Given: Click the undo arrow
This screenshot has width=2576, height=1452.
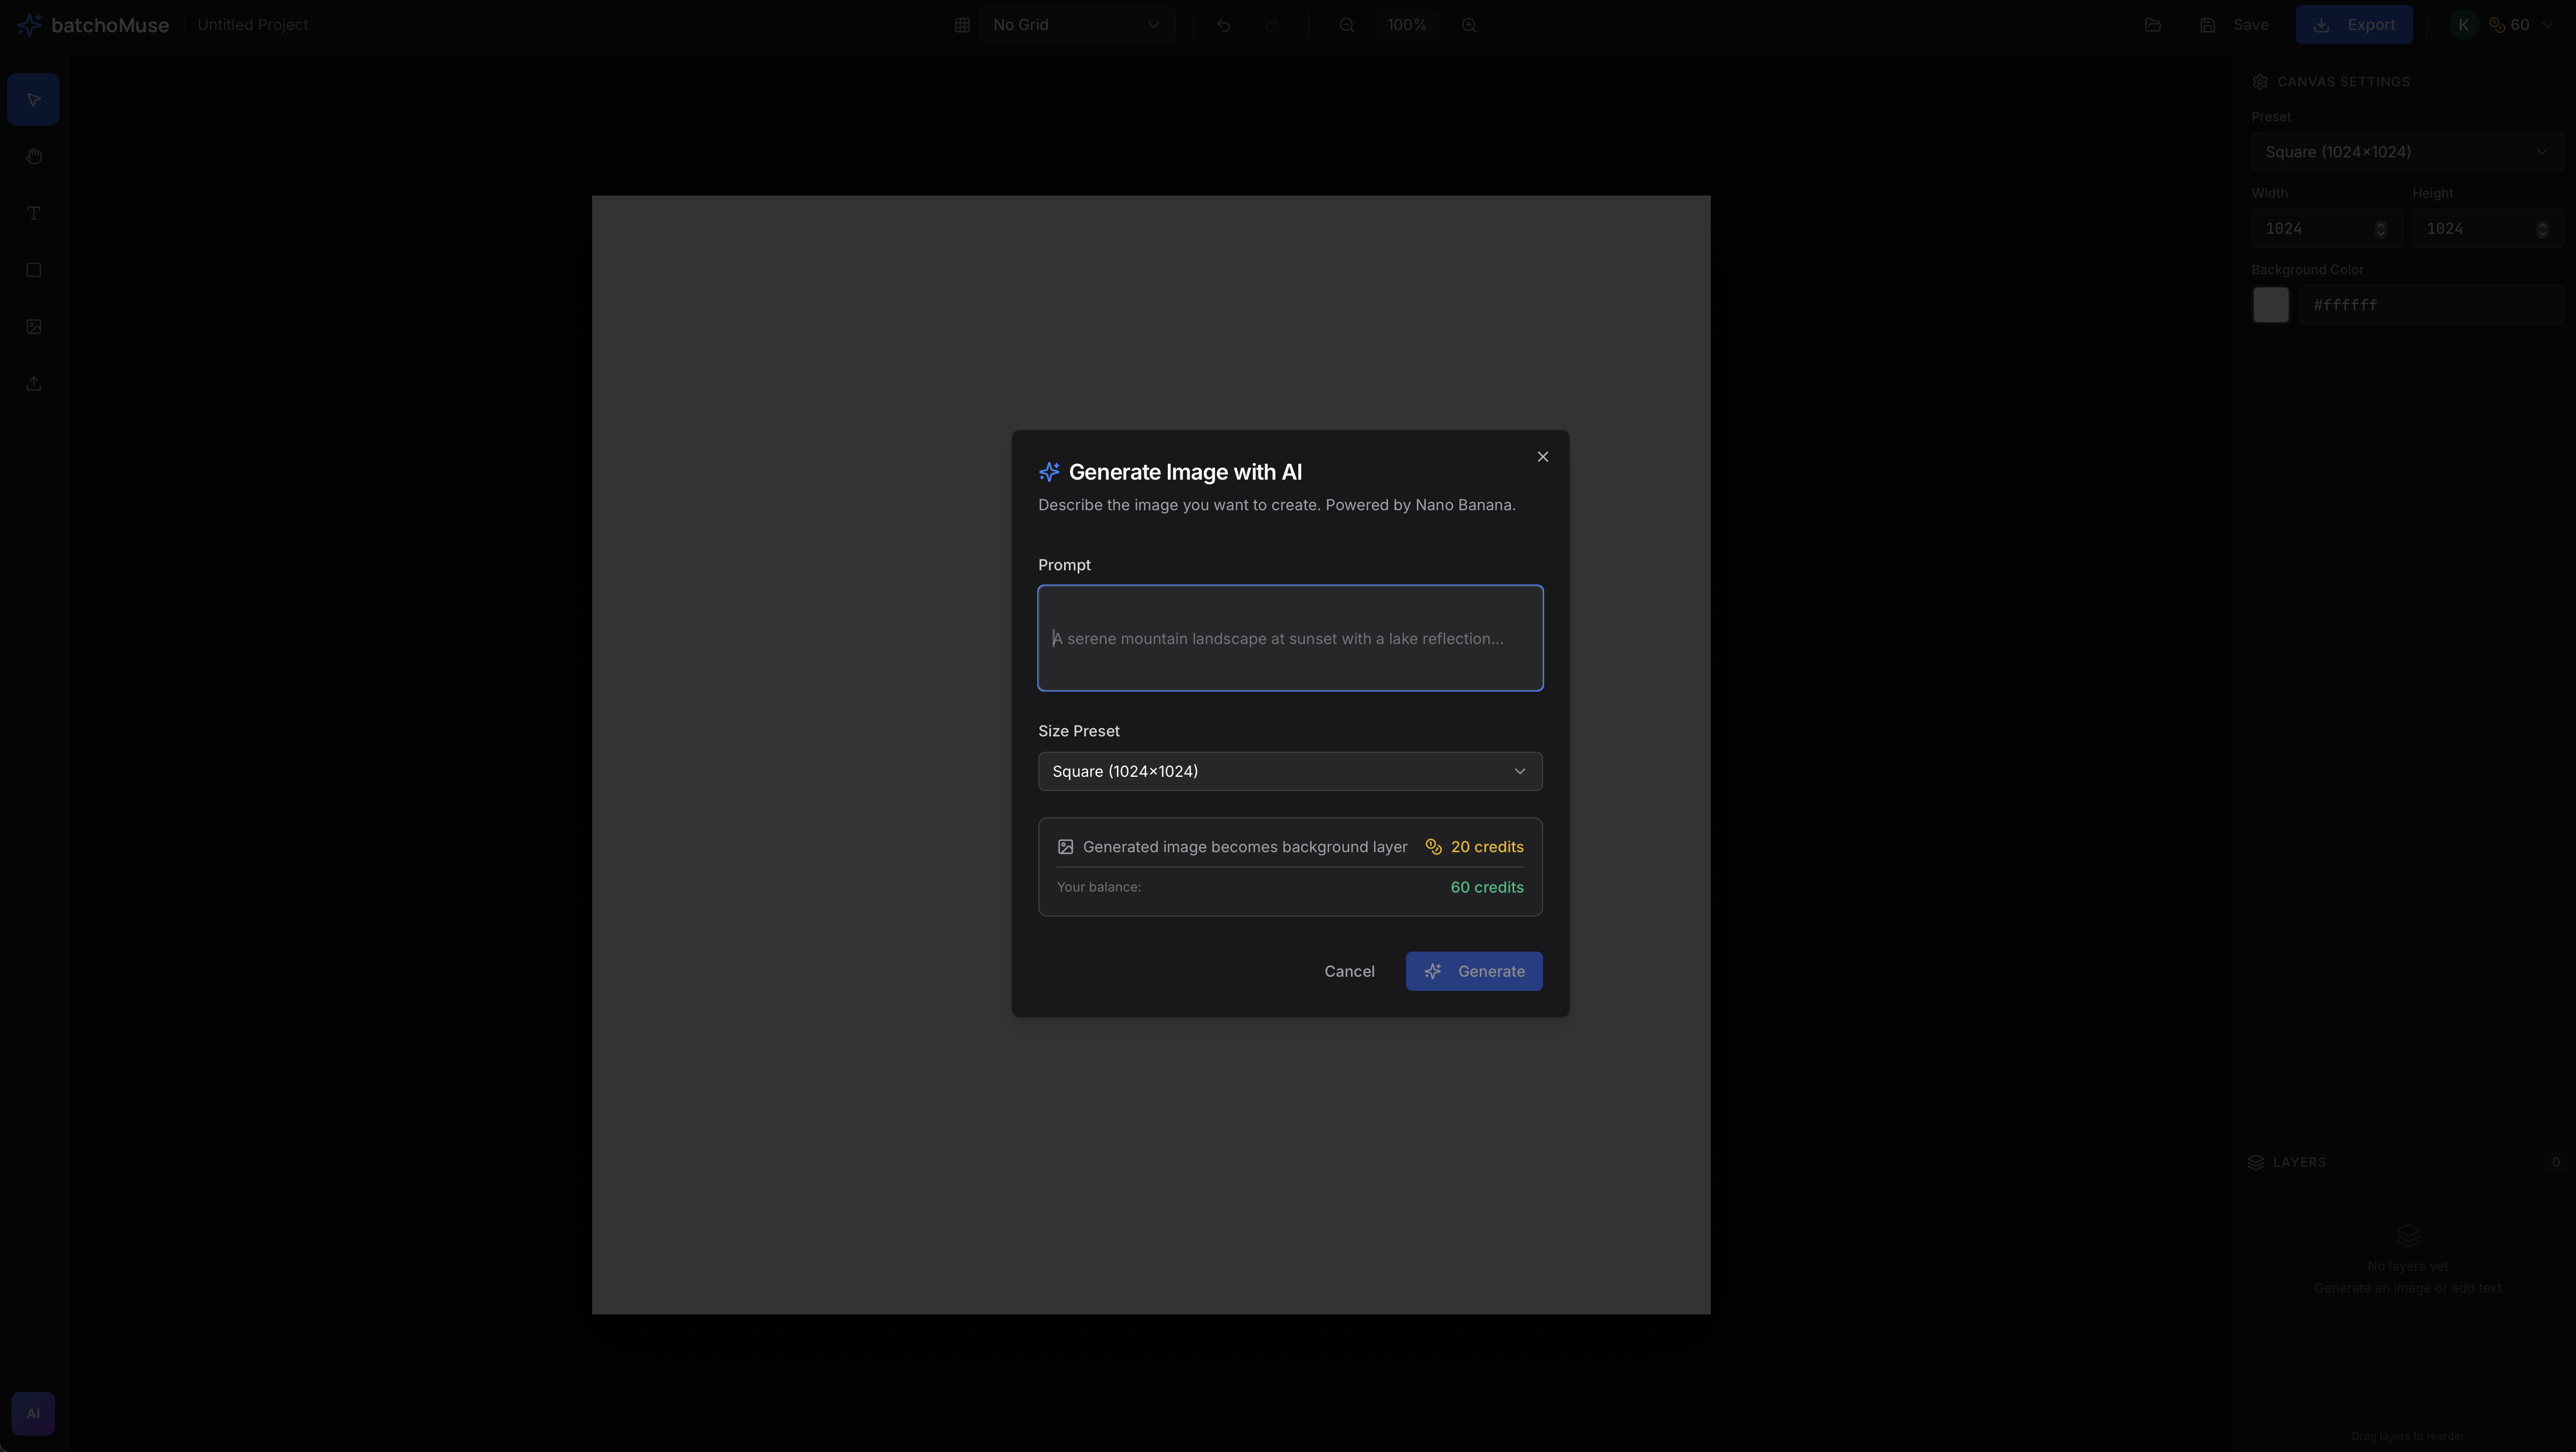Looking at the screenshot, I should [1223, 25].
